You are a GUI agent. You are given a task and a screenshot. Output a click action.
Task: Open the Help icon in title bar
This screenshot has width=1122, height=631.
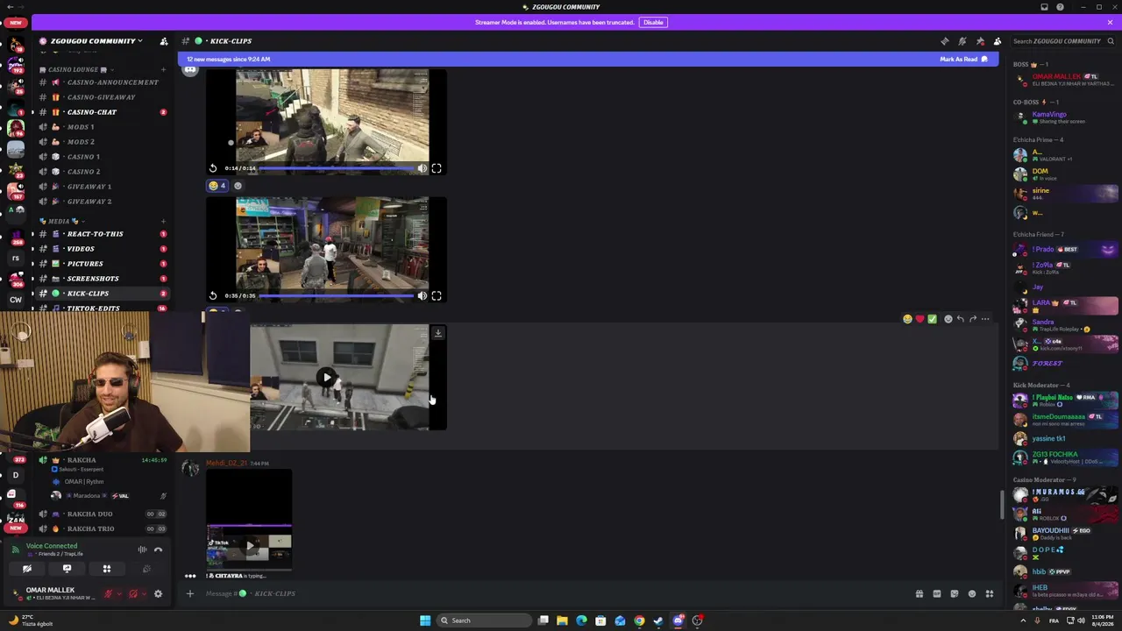tap(1060, 7)
